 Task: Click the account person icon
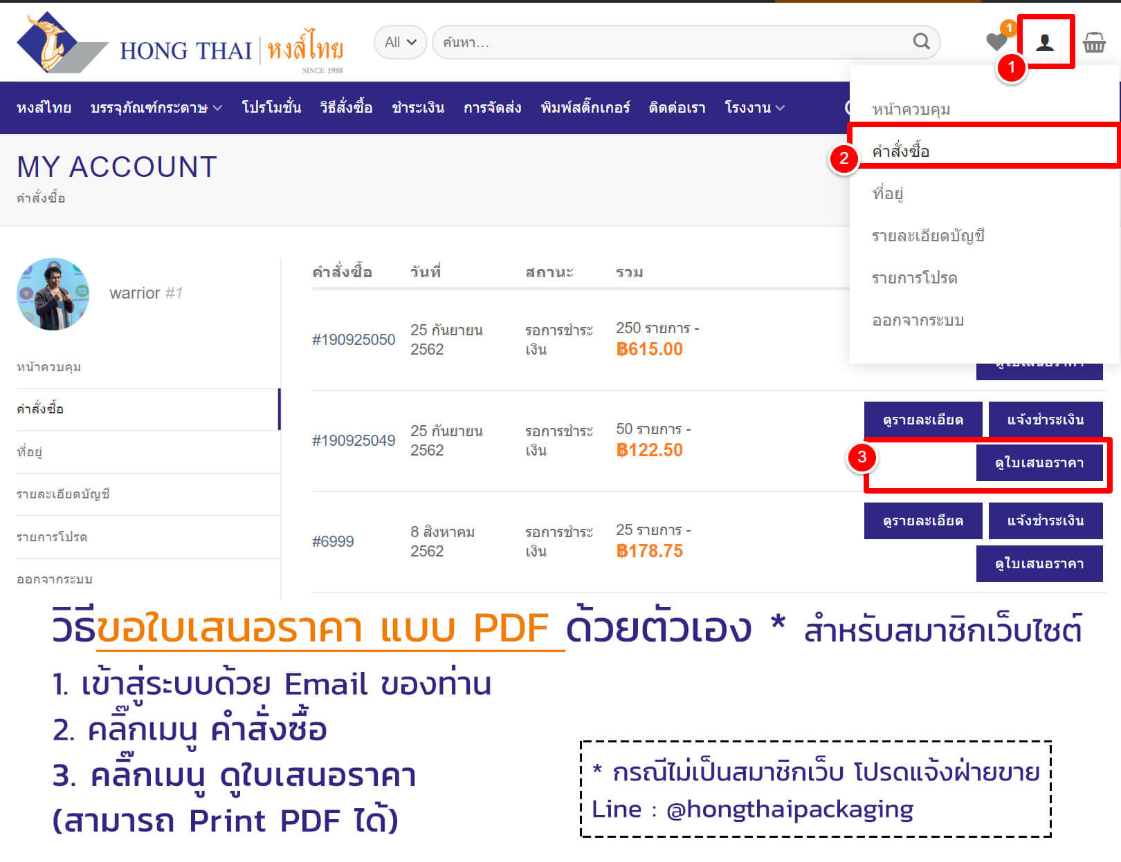tap(1045, 42)
